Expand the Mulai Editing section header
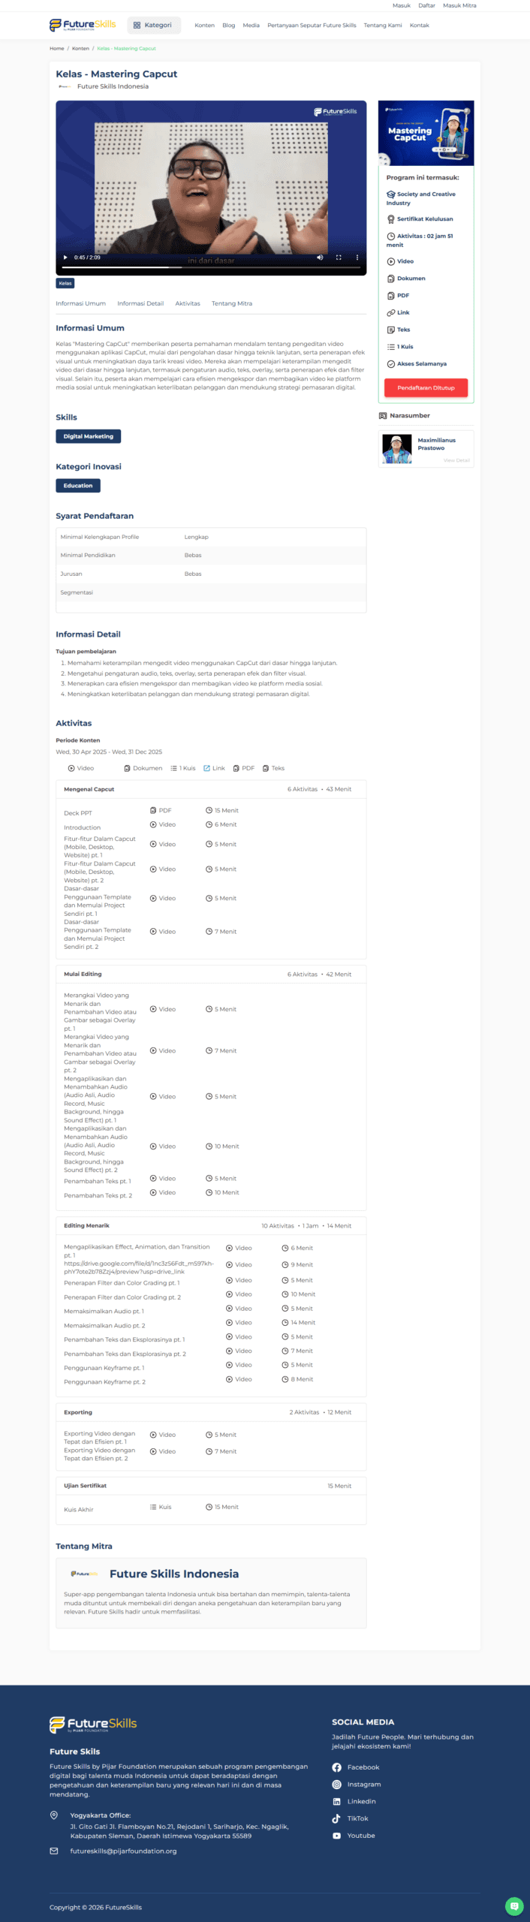530x1922 pixels. (211, 974)
